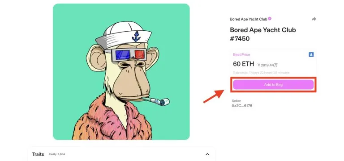
Task: Click the Bored Ape Yacht Club #7450 title
Action: 263,34
